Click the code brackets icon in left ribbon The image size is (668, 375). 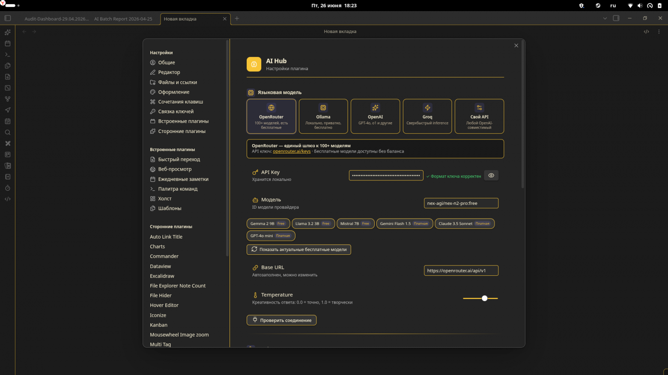pyautogui.click(x=7, y=199)
